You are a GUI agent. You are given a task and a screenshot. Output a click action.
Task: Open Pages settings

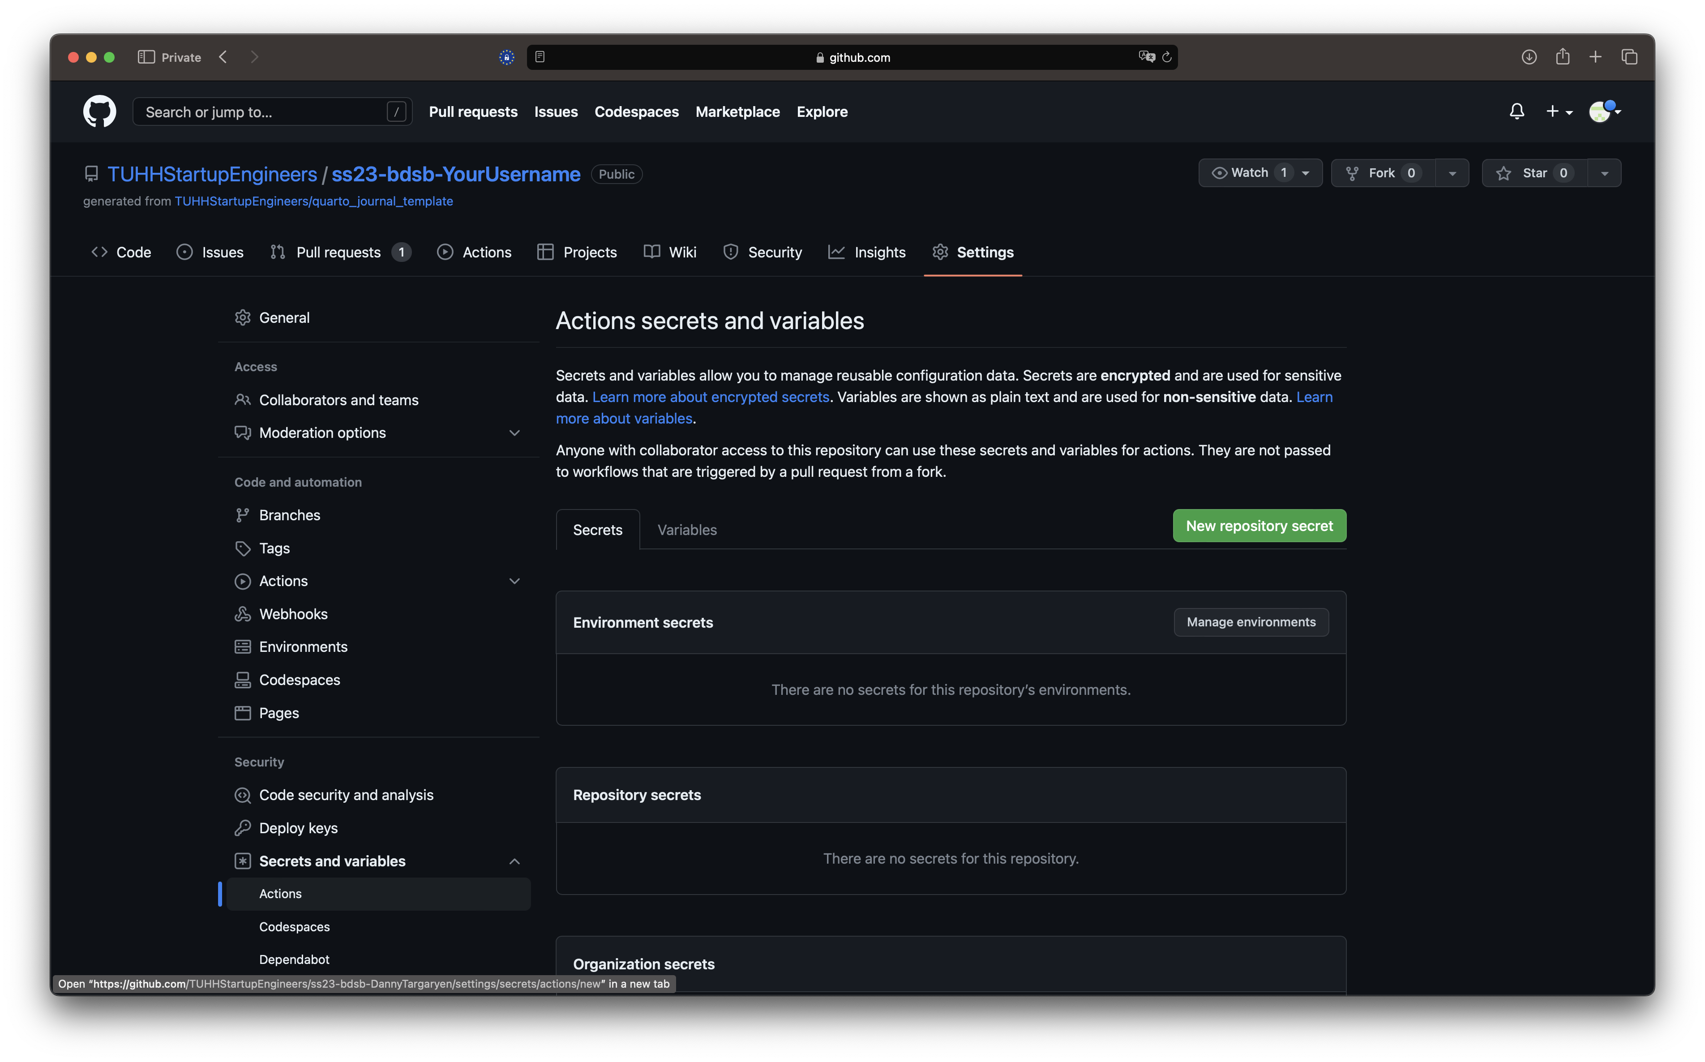tap(378, 713)
